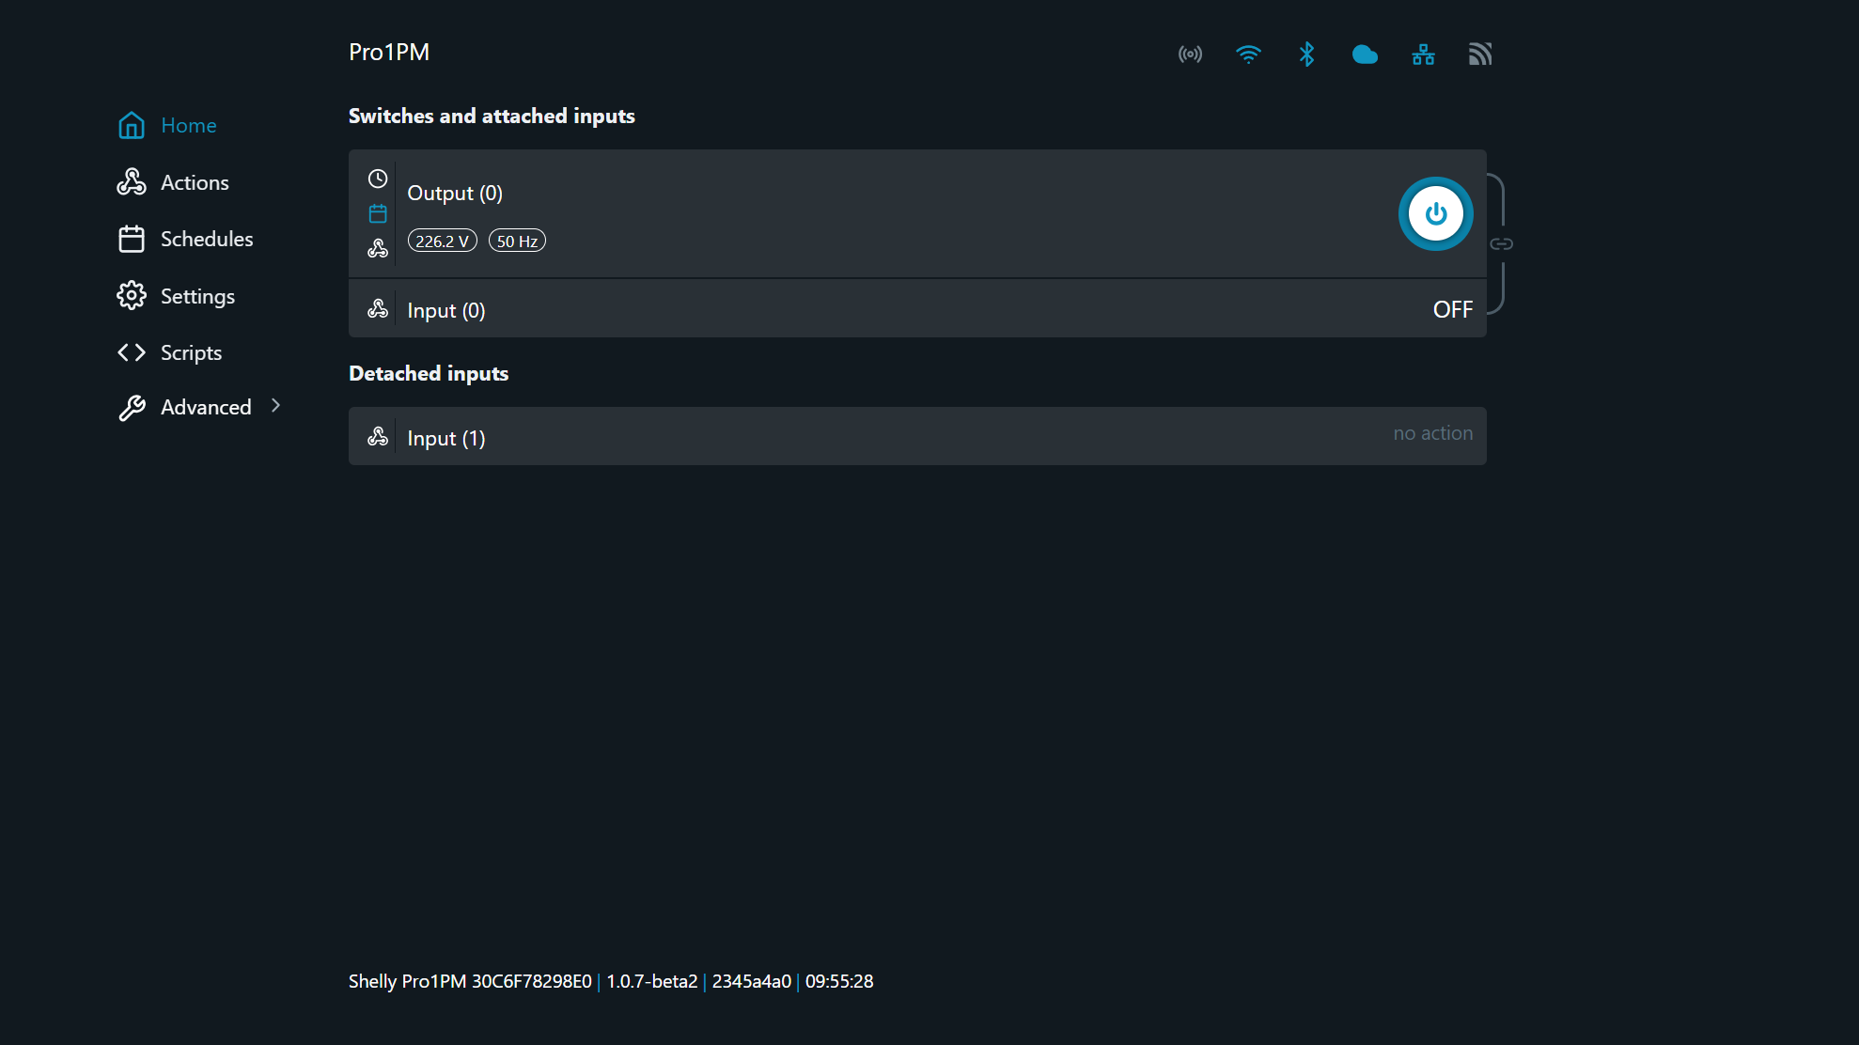
Task: Expand the Output (0) row
Action: pos(846,213)
